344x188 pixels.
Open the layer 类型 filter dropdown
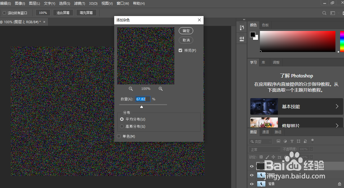pyautogui.click(x=260, y=141)
